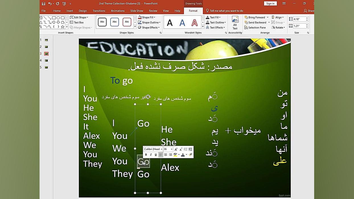Open the Shape Effects dropdown
The height and width of the screenshot is (199, 354).
(x=149, y=28)
